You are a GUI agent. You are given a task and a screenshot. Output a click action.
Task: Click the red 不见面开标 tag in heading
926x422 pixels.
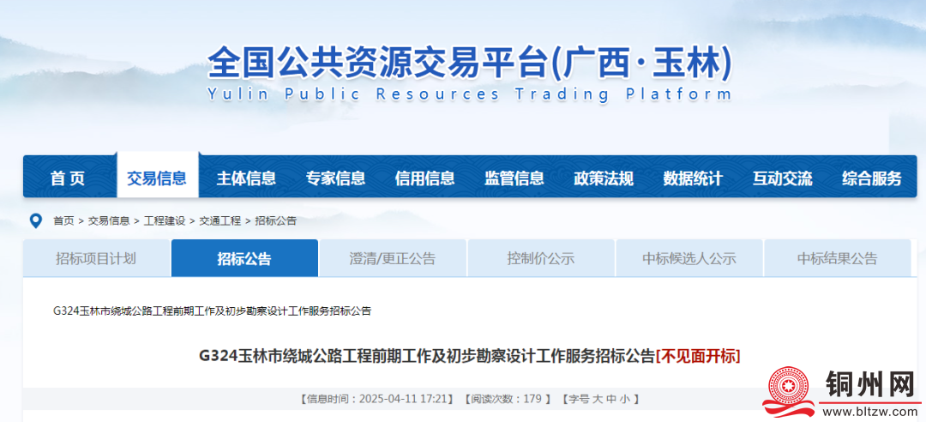coord(698,357)
